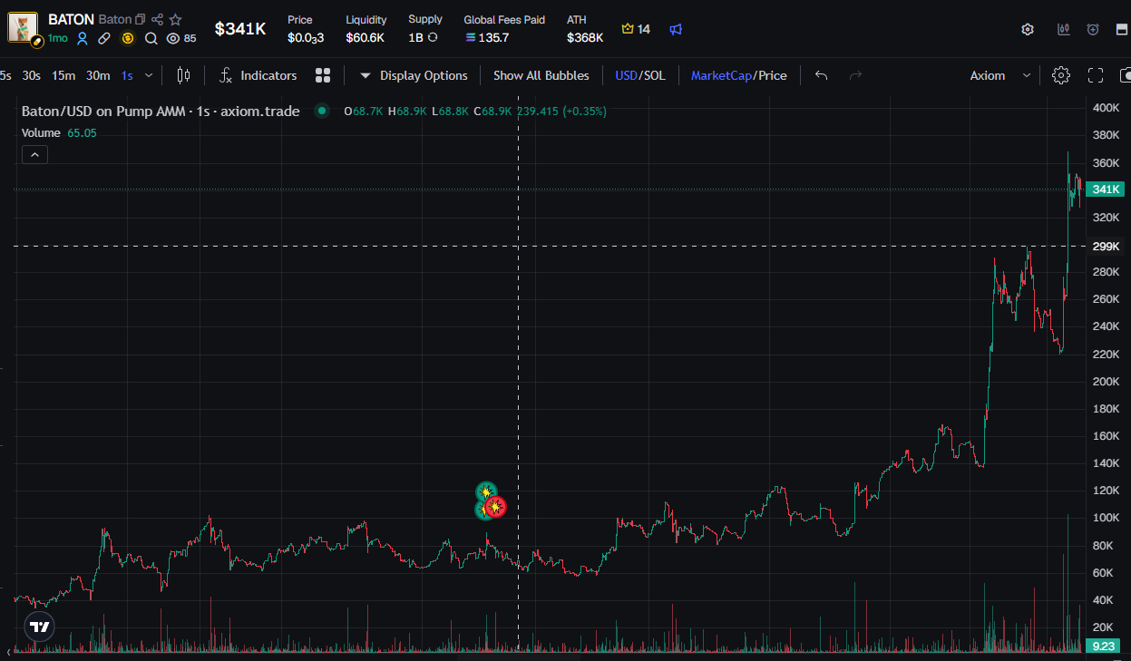
Task: Switch chart to Price mode
Action: click(772, 75)
